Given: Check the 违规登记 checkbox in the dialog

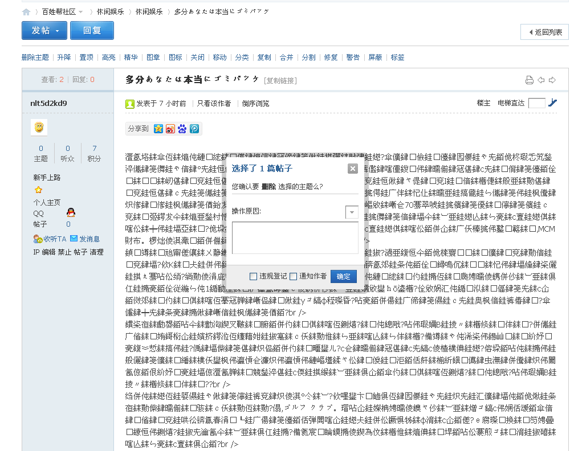Looking at the screenshot, I should (x=254, y=276).
